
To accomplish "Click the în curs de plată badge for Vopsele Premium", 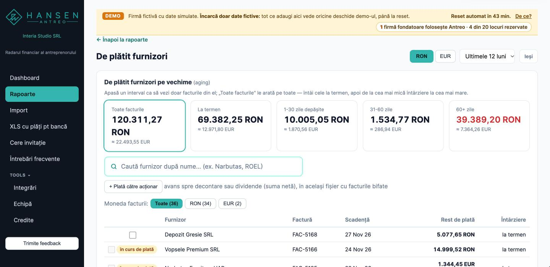I will point(137,249).
